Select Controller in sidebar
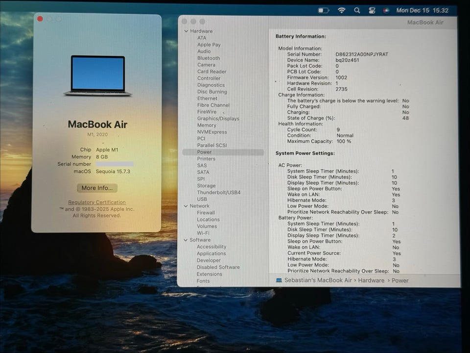Screen dimensions: 470x353 click(209, 78)
